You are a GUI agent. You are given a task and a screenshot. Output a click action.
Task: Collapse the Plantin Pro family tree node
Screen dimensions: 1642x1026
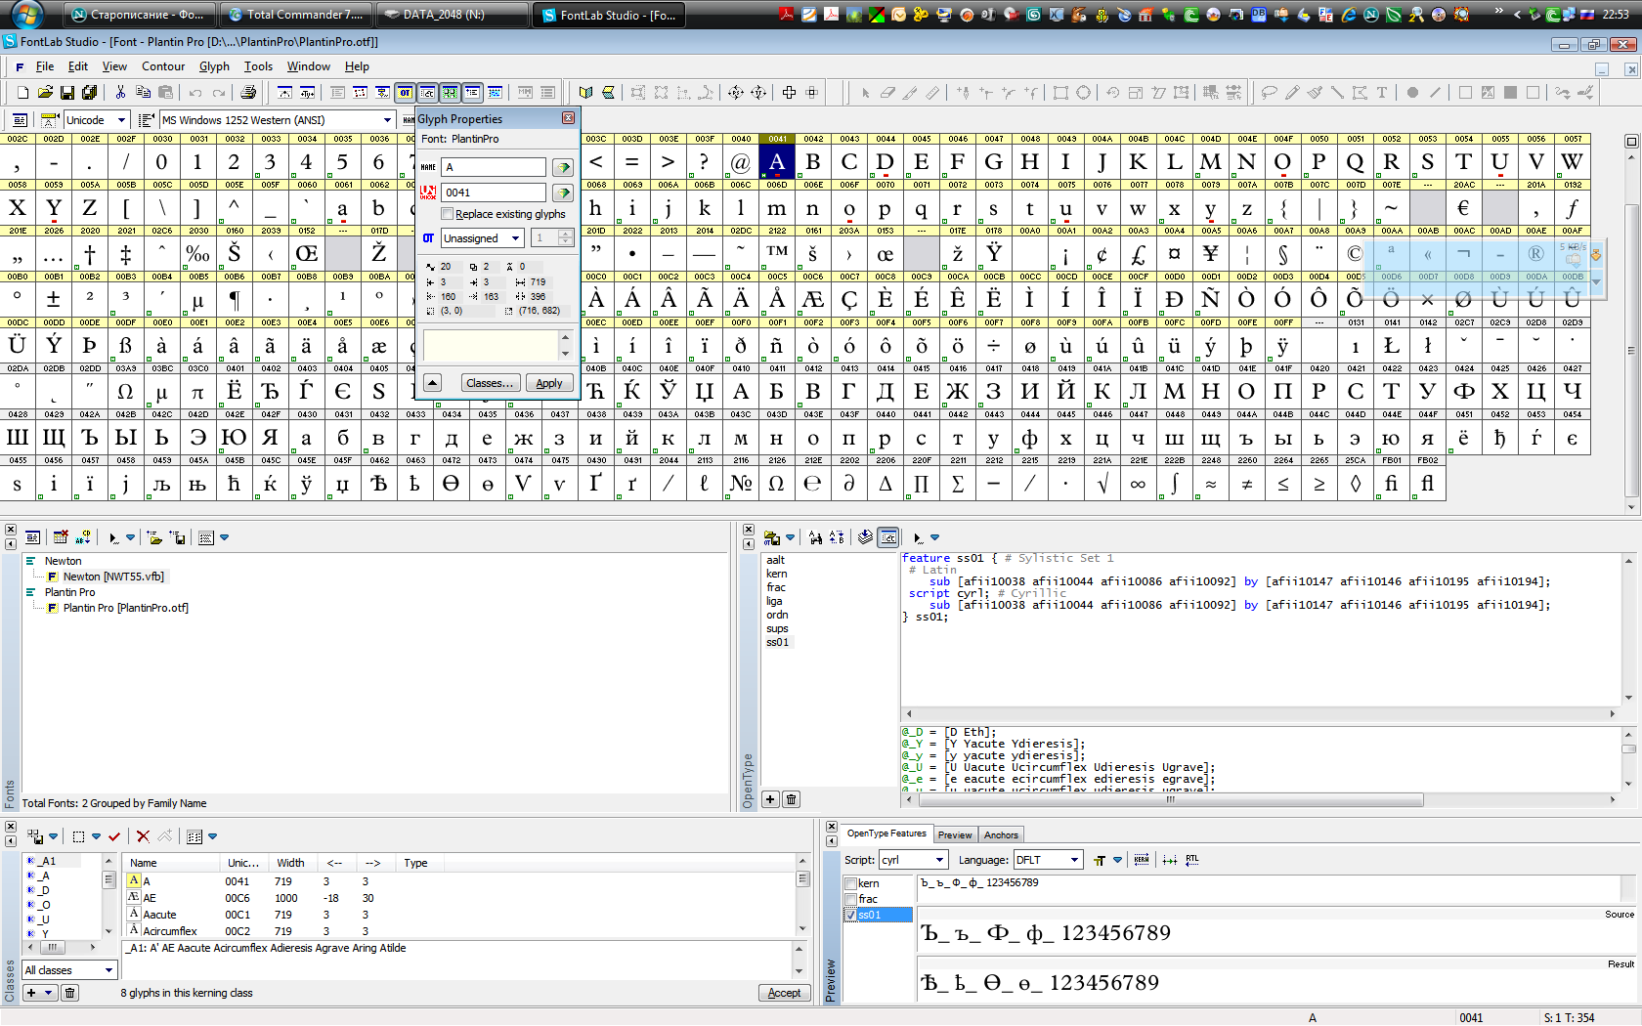pyautogui.click(x=30, y=592)
